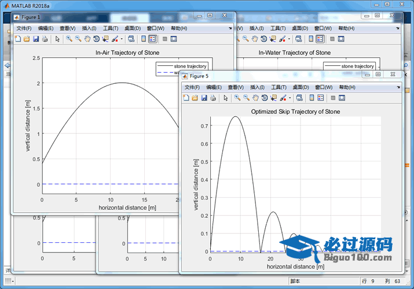
Task: Select Zoom Out tool in Figure 5 toolbar
Action: (x=246, y=98)
